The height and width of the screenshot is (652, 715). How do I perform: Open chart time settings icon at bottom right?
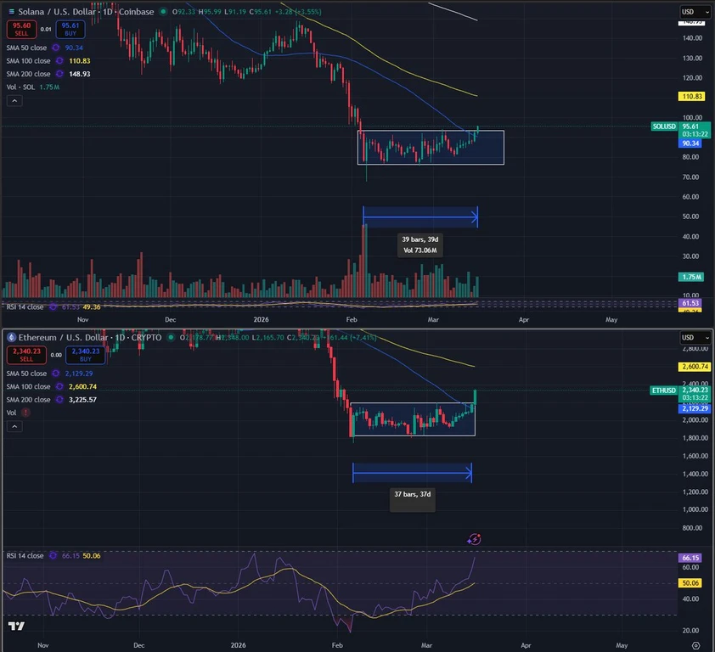695,645
